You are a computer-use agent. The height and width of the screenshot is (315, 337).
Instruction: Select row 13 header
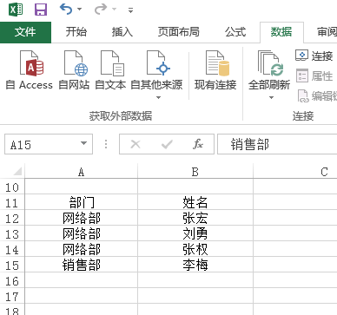click(12, 234)
